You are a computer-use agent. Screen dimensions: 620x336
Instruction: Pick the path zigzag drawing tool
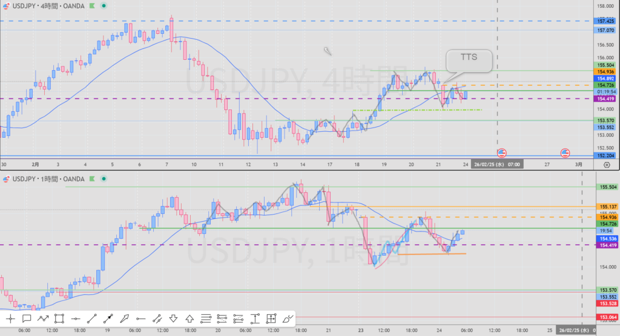43,318
